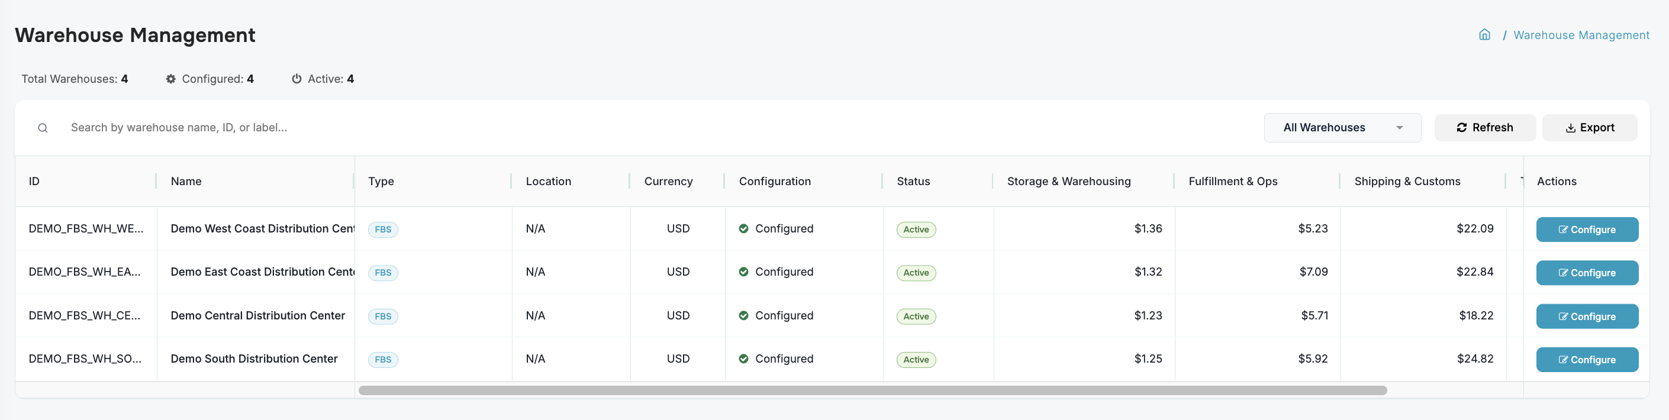1669x420 pixels.
Task: Open the All Warehouses dropdown
Action: click(x=1342, y=128)
